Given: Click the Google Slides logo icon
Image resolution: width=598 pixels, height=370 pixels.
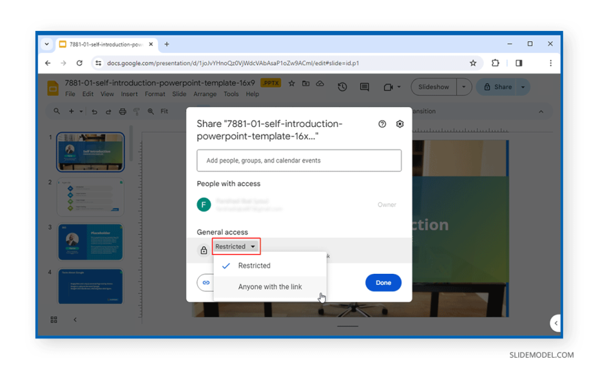Looking at the screenshot, I should coord(53,88).
